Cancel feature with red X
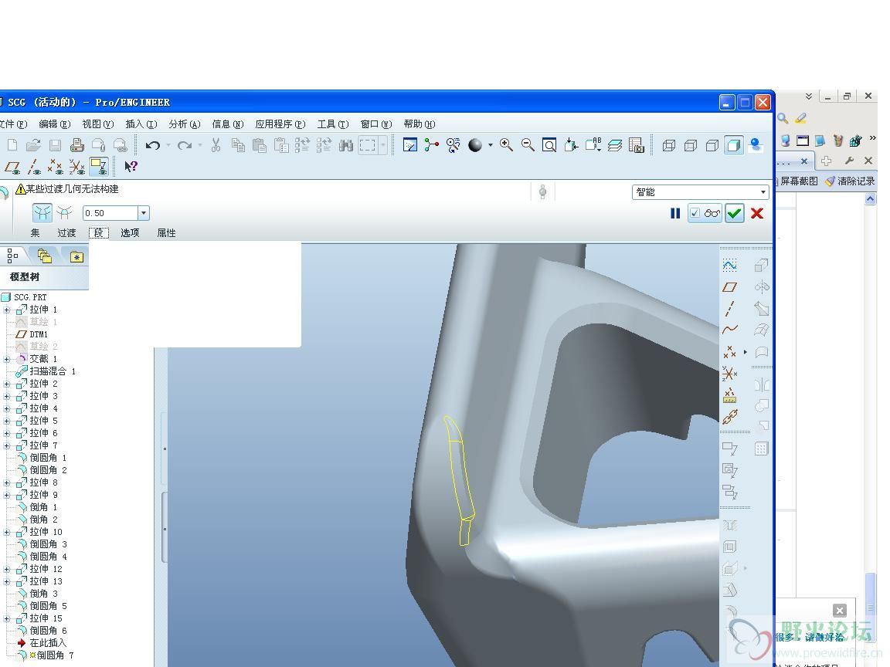Image resolution: width=890 pixels, height=667 pixels. [x=756, y=213]
